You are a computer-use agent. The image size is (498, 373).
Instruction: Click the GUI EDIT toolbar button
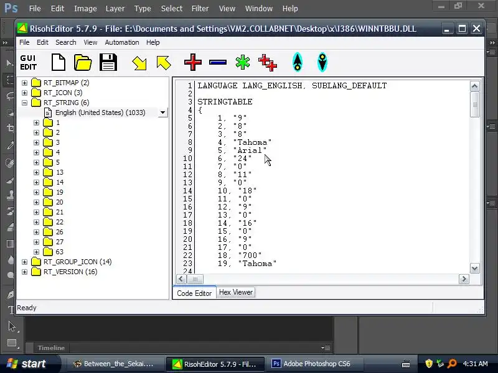coord(28,63)
